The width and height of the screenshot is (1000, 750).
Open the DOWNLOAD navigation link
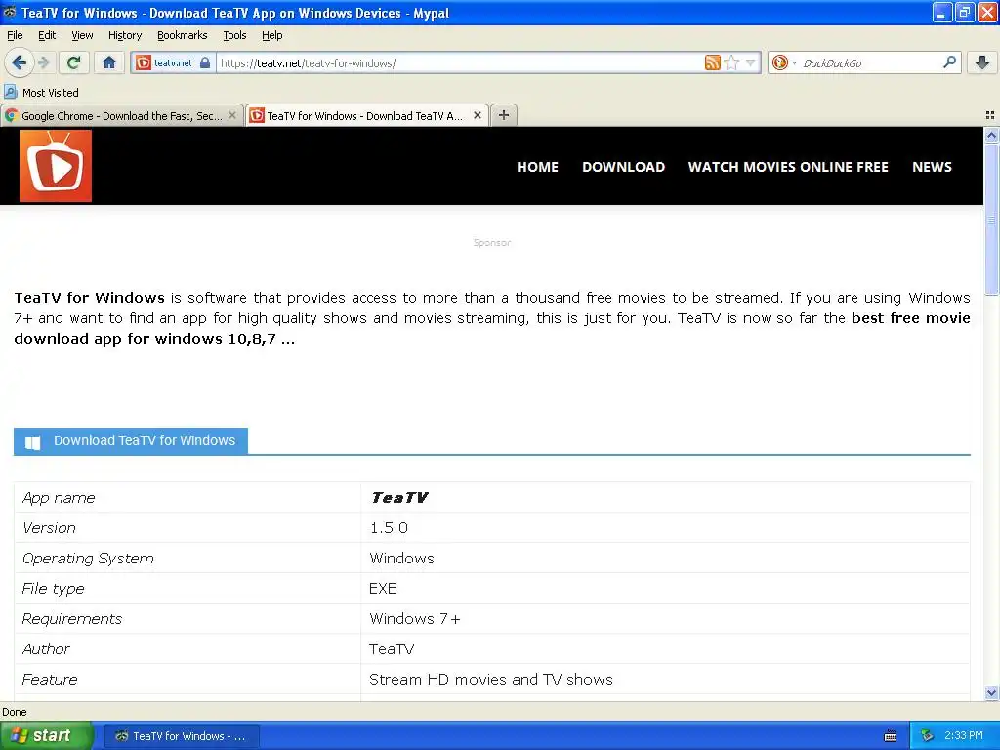pyautogui.click(x=623, y=167)
